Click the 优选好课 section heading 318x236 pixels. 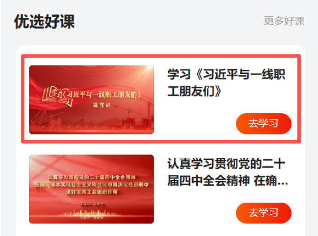[x=45, y=22]
